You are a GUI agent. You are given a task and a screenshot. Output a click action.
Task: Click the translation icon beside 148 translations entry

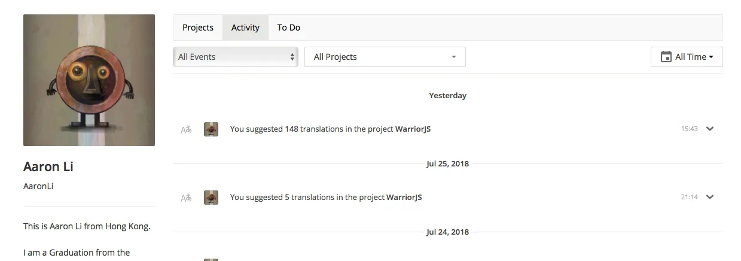coord(186,129)
